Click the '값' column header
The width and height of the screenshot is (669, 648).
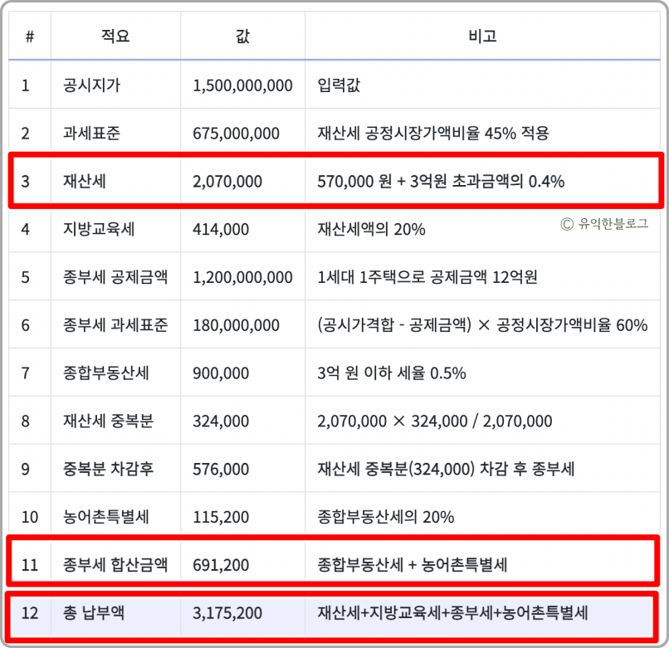coord(242,36)
